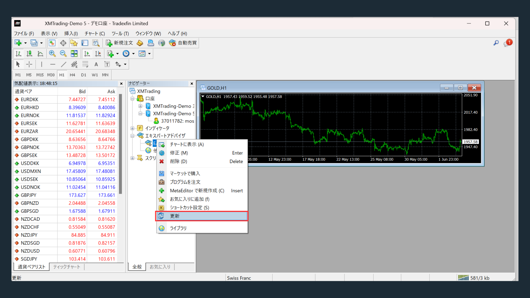Open the indicators list dropdown arrow

coord(118,54)
